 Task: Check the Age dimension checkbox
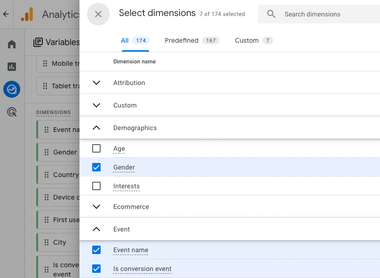pos(96,148)
